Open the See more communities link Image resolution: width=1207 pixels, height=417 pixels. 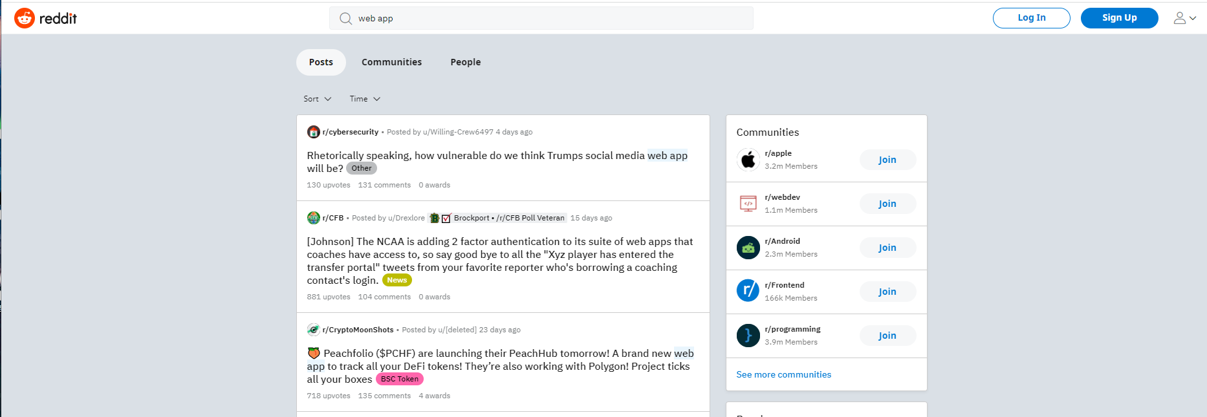point(783,374)
